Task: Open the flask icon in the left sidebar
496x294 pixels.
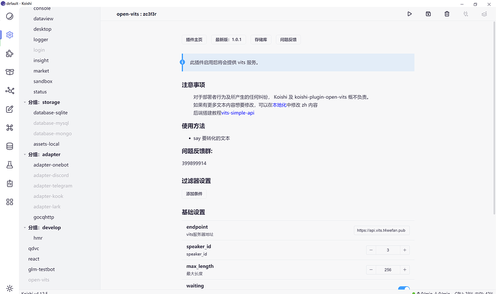Action: point(10,164)
